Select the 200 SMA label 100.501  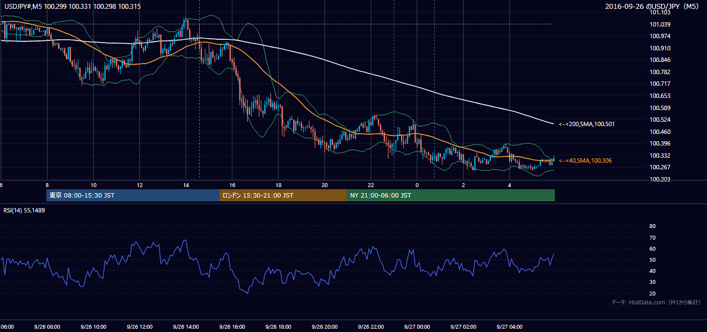coord(586,124)
